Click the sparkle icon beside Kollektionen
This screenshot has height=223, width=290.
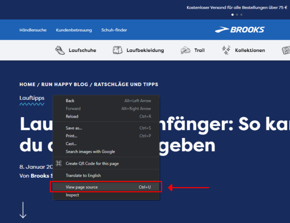pyautogui.click(x=226, y=50)
